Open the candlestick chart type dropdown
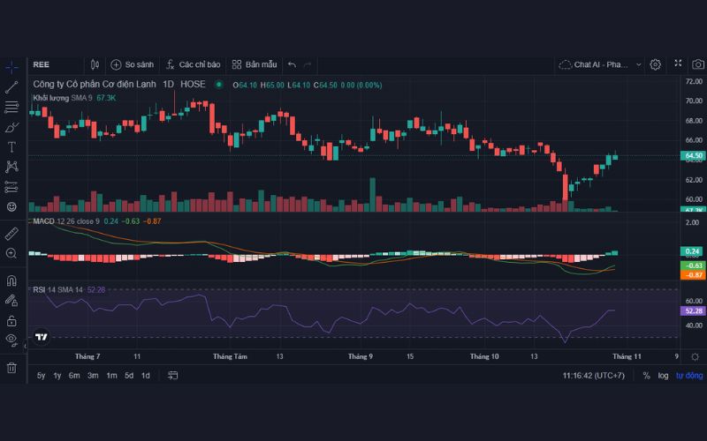 [95, 64]
